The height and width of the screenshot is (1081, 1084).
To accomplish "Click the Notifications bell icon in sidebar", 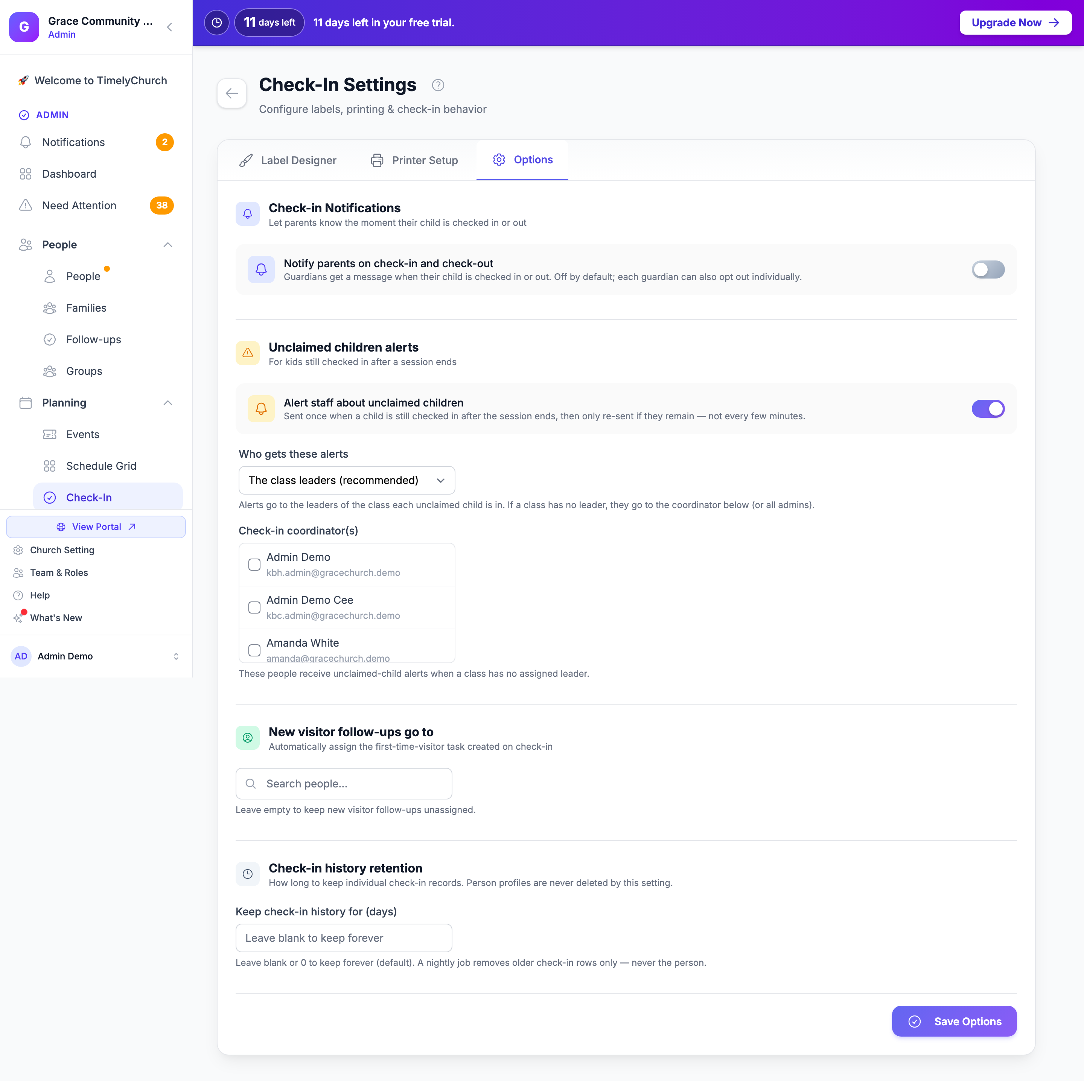I will click(x=25, y=143).
